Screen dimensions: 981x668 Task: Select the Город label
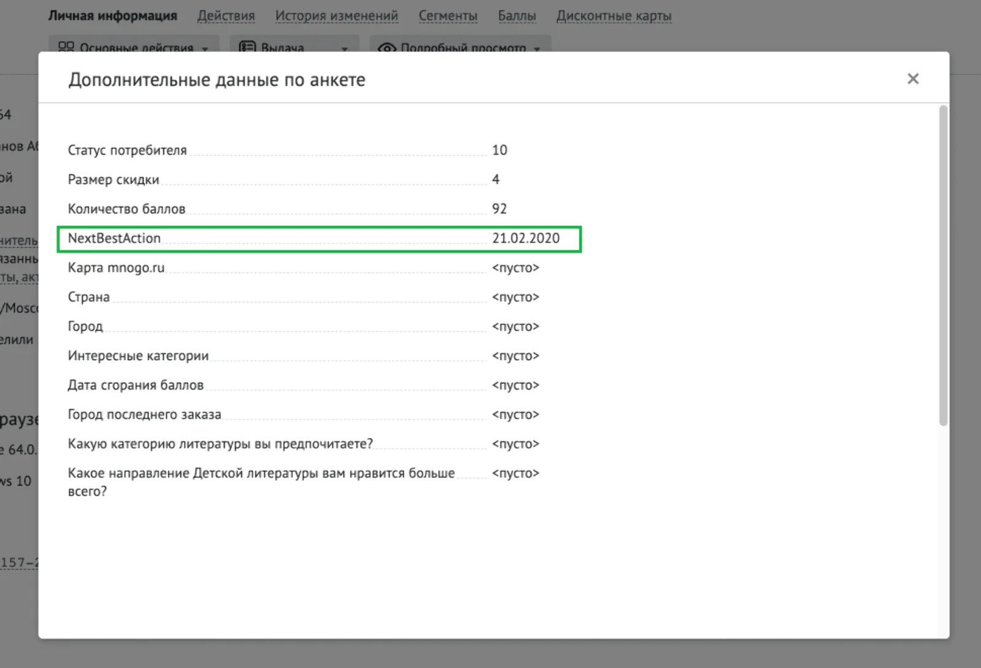tap(85, 326)
